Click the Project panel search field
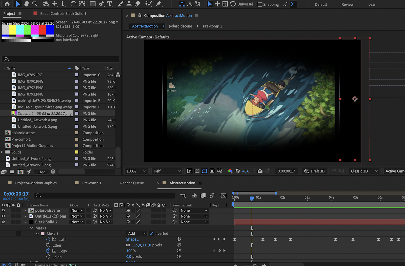Image resolution: width=405 pixels, height=266 pixels. 60,59
